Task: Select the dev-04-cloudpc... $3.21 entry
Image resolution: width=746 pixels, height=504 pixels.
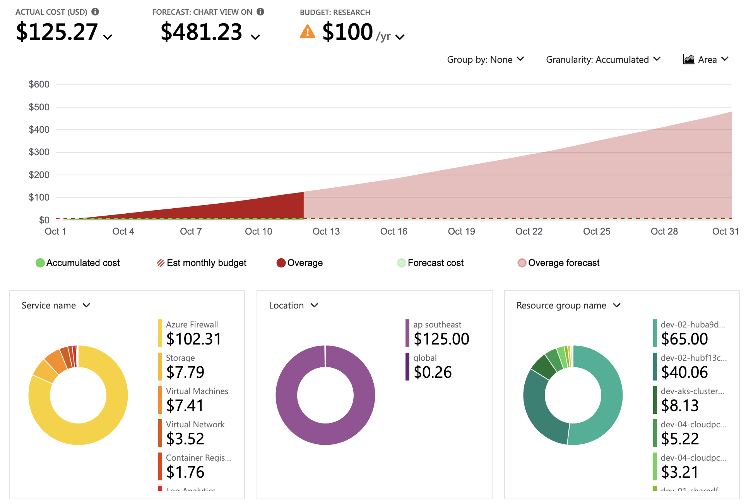Action: (690, 466)
